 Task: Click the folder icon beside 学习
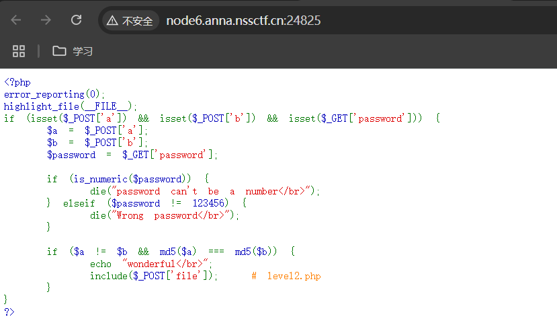click(x=59, y=51)
